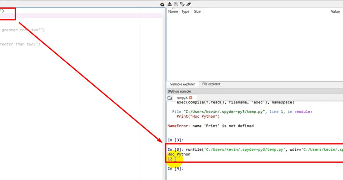The image size is (343, 180).
Task: Click the Type column header
Action: (185, 11)
